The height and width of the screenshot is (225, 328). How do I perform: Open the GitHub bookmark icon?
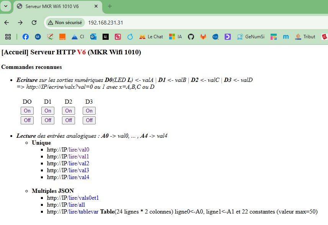pos(191,37)
